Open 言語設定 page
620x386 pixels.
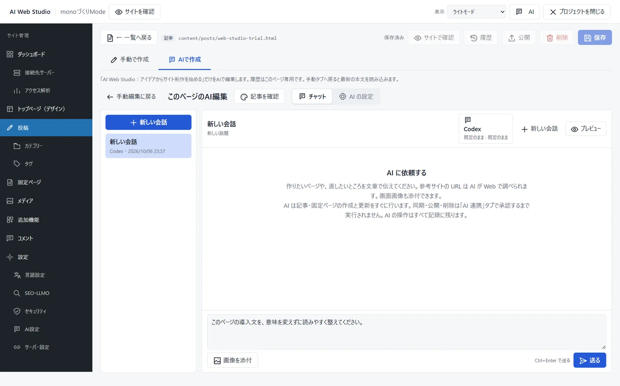coord(46,275)
